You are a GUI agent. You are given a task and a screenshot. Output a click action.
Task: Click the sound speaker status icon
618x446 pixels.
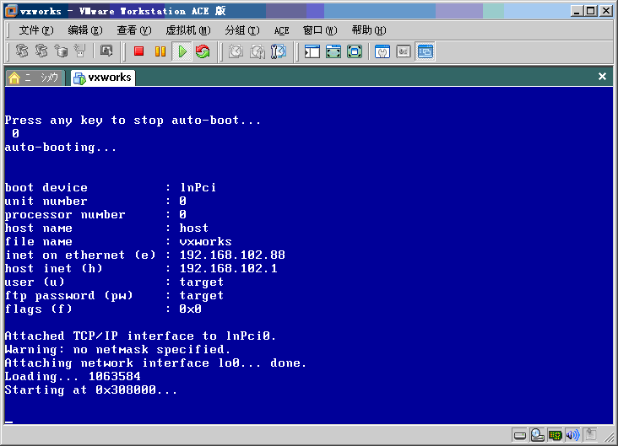[x=572, y=435]
